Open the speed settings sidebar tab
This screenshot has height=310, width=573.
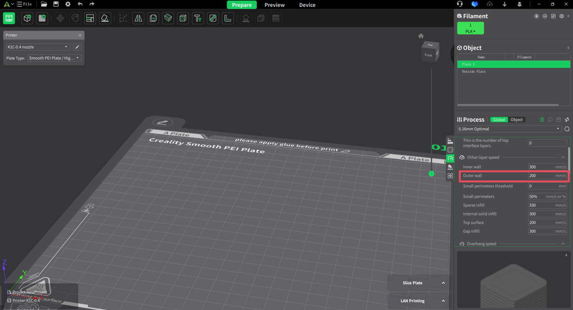450,158
